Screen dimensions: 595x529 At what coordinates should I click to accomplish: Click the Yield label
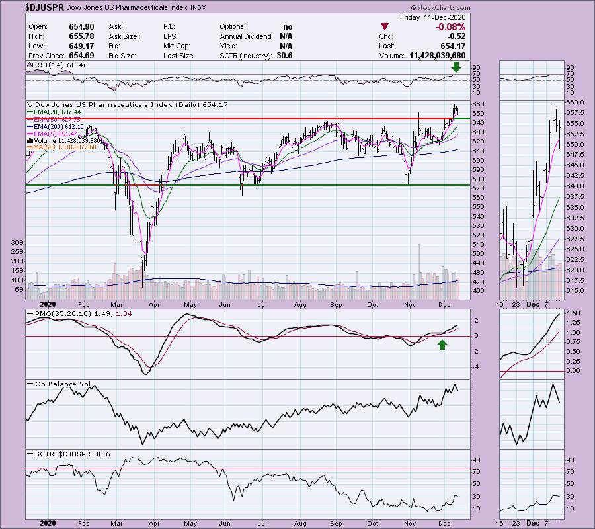pyautogui.click(x=229, y=46)
